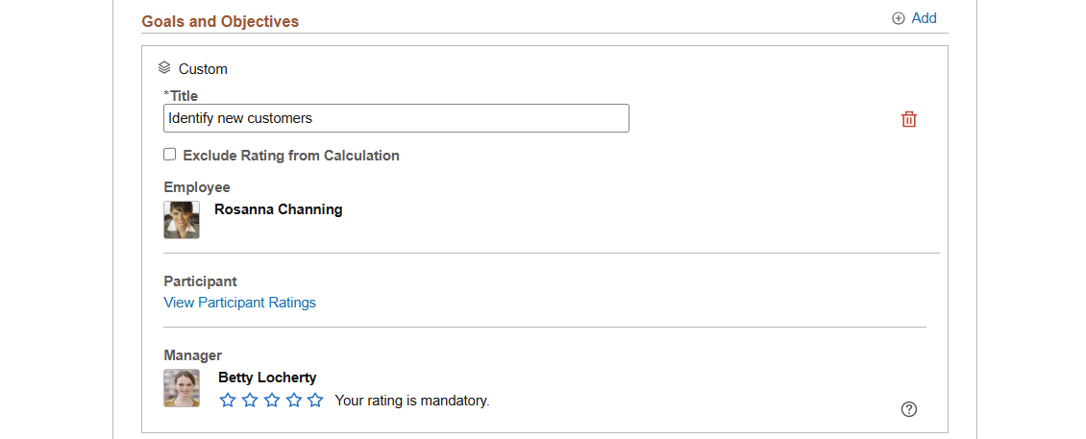Viewport: 1086px width, 439px height.
Task: Click the Add plus circle icon
Action: coord(899,18)
